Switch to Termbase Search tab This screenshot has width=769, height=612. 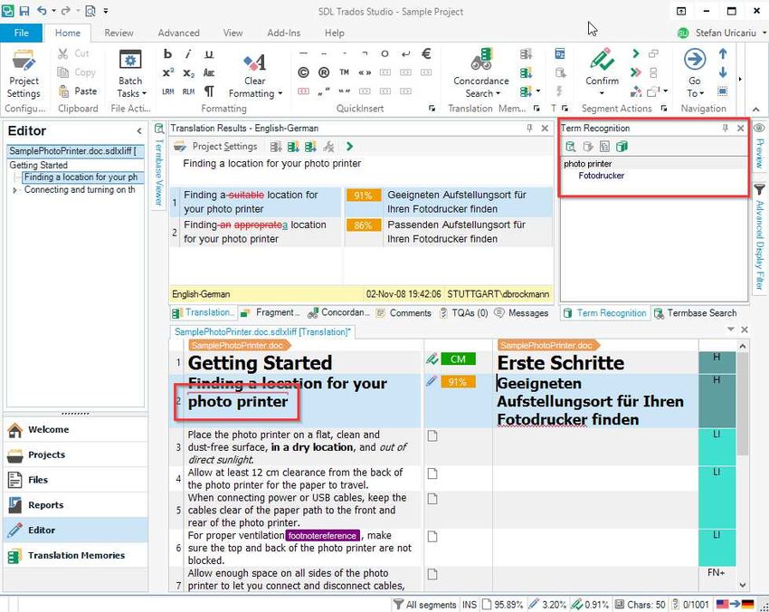(x=697, y=312)
